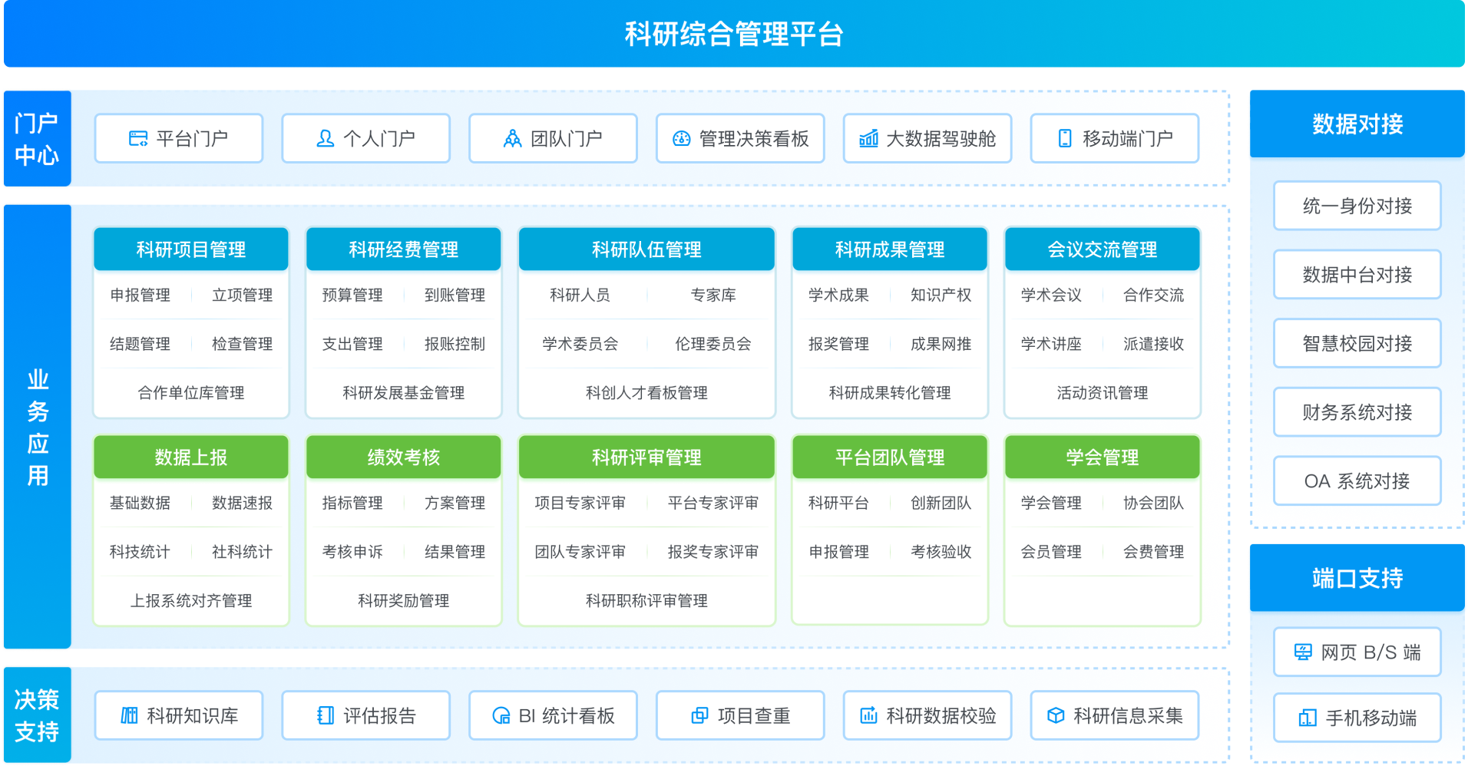Viewport: 1468px width, 766px height.
Task: Open the 绩效考核 module header
Action: pos(404,457)
